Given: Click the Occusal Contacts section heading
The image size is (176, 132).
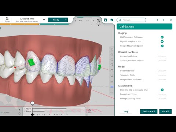Looking at the screenshot, I should coord(128,52).
